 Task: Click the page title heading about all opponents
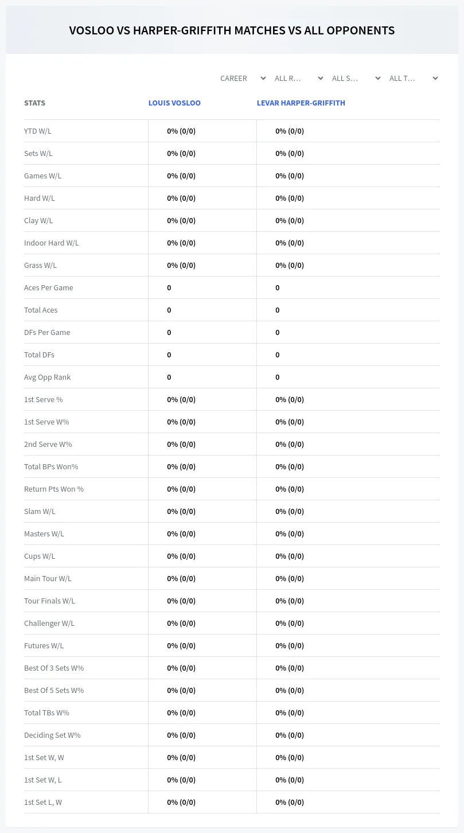coord(232,30)
